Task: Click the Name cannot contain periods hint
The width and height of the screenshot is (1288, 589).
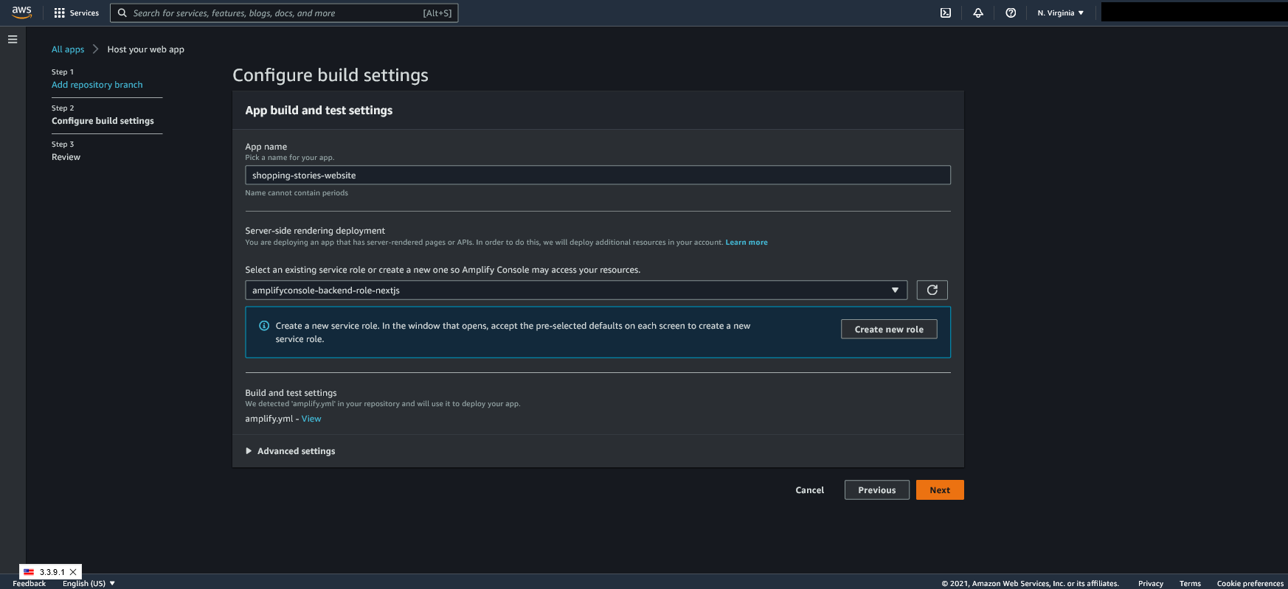Action: tap(297, 193)
